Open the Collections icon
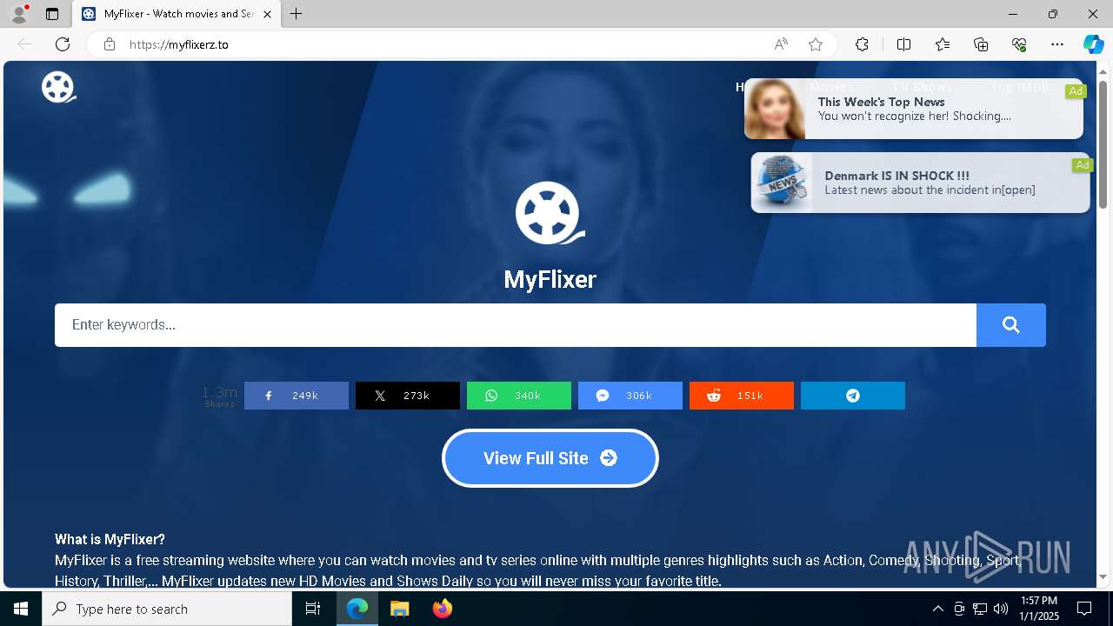Screen dimensions: 1113x626 click(981, 44)
